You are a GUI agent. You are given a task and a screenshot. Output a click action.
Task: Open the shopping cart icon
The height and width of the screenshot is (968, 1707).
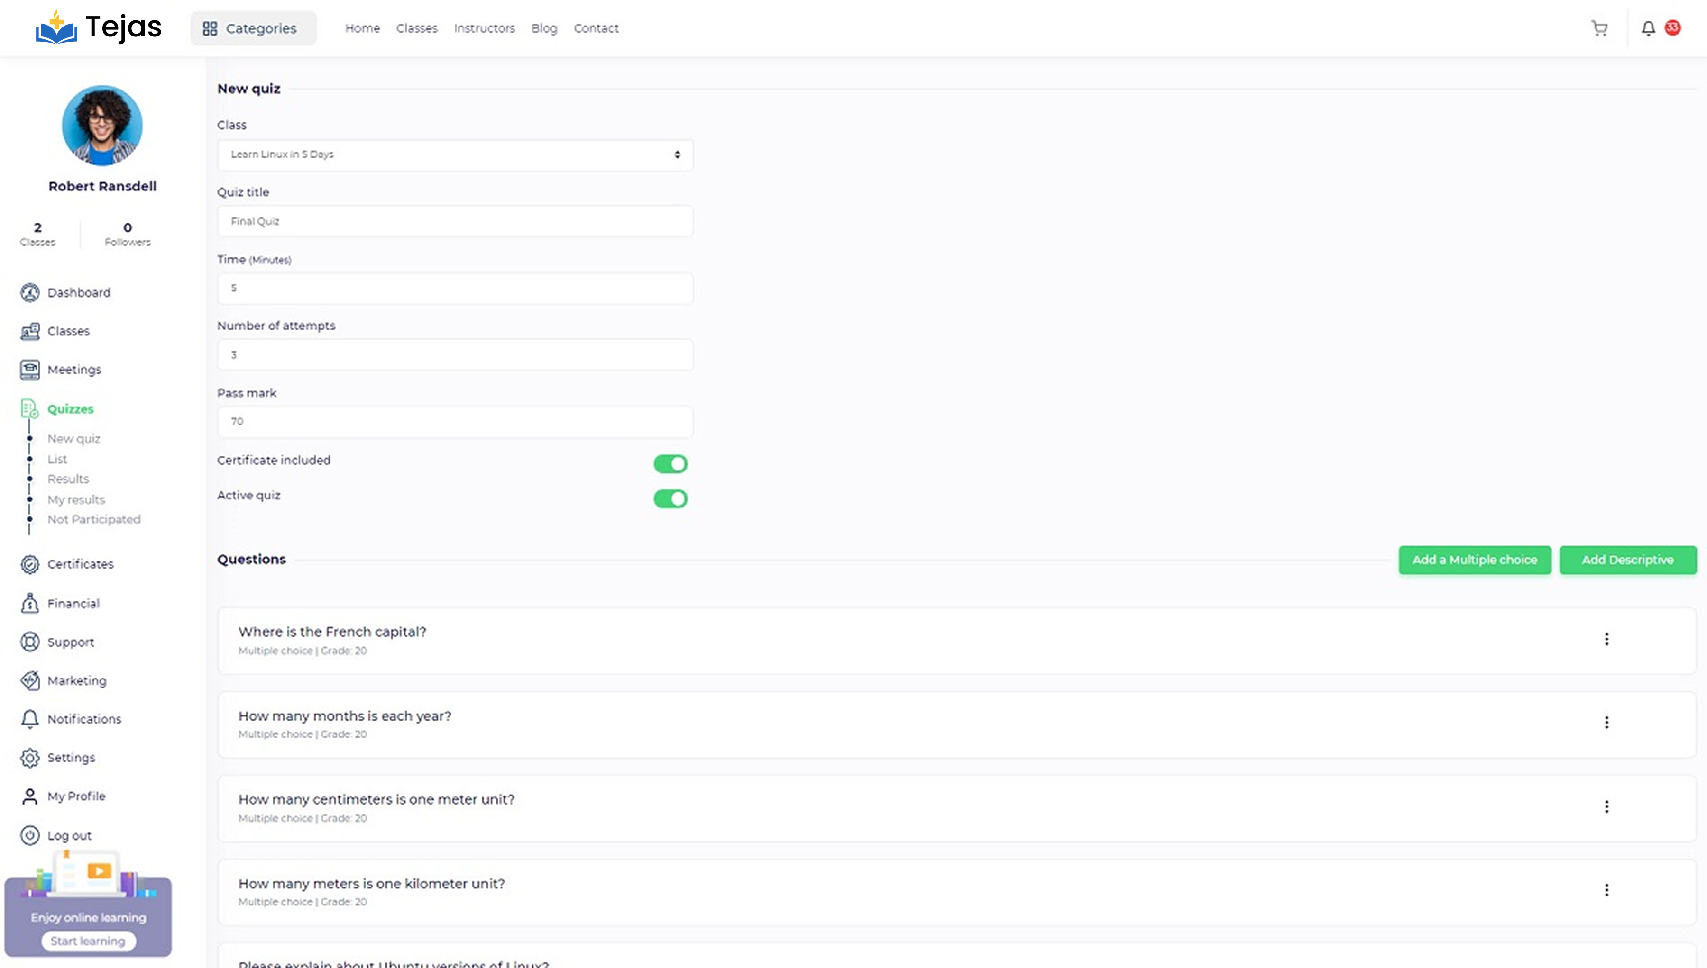(x=1599, y=28)
